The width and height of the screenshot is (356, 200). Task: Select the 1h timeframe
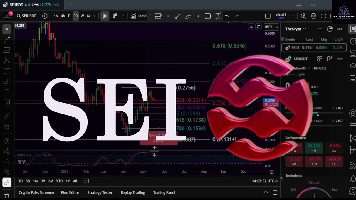coord(56,16)
